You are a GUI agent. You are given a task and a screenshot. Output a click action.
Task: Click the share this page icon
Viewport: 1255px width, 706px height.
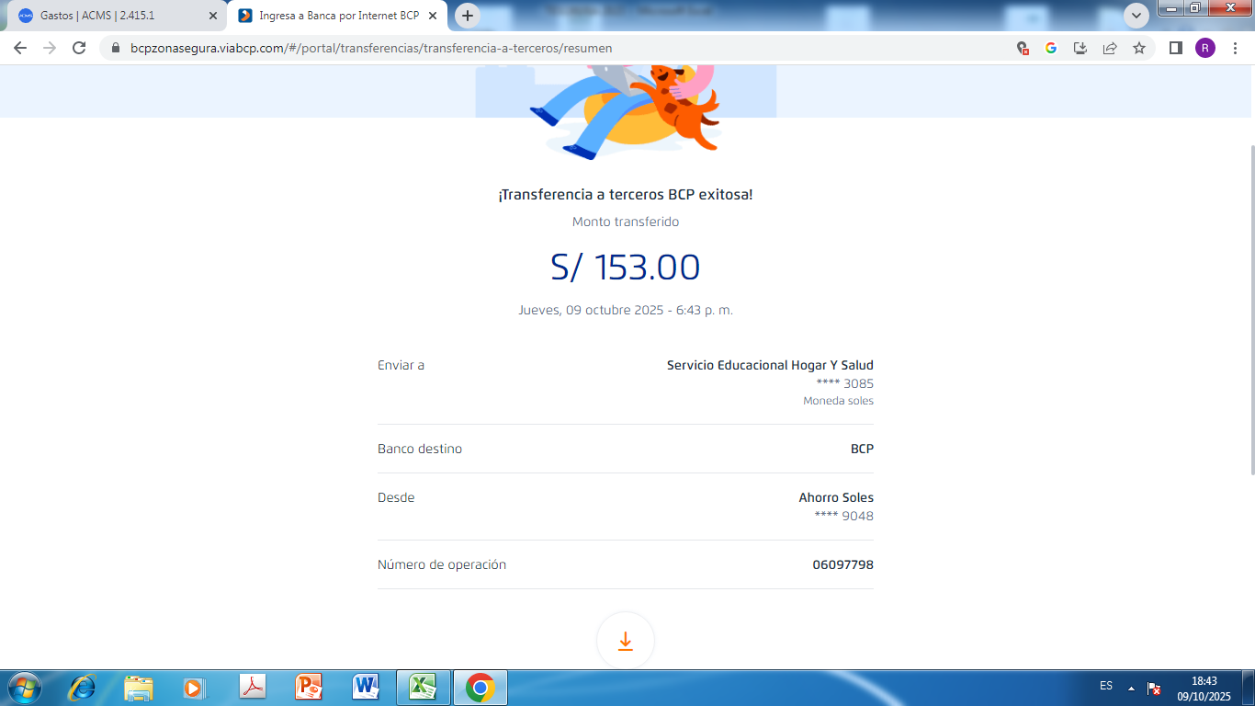point(1110,48)
